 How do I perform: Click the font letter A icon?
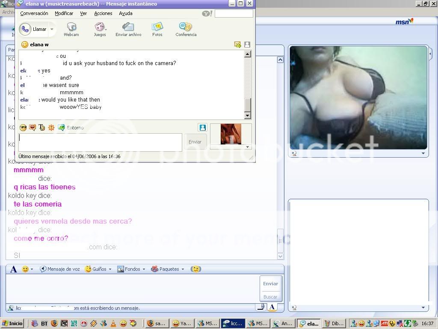pyautogui.click(x=13, y=269)
